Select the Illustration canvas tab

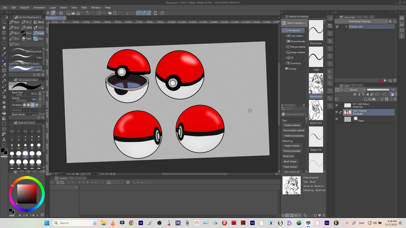pyautogui.click(x=55, y=18)
